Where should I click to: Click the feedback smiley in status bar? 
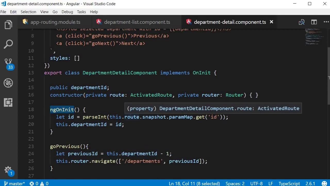(x=324, y=183)
